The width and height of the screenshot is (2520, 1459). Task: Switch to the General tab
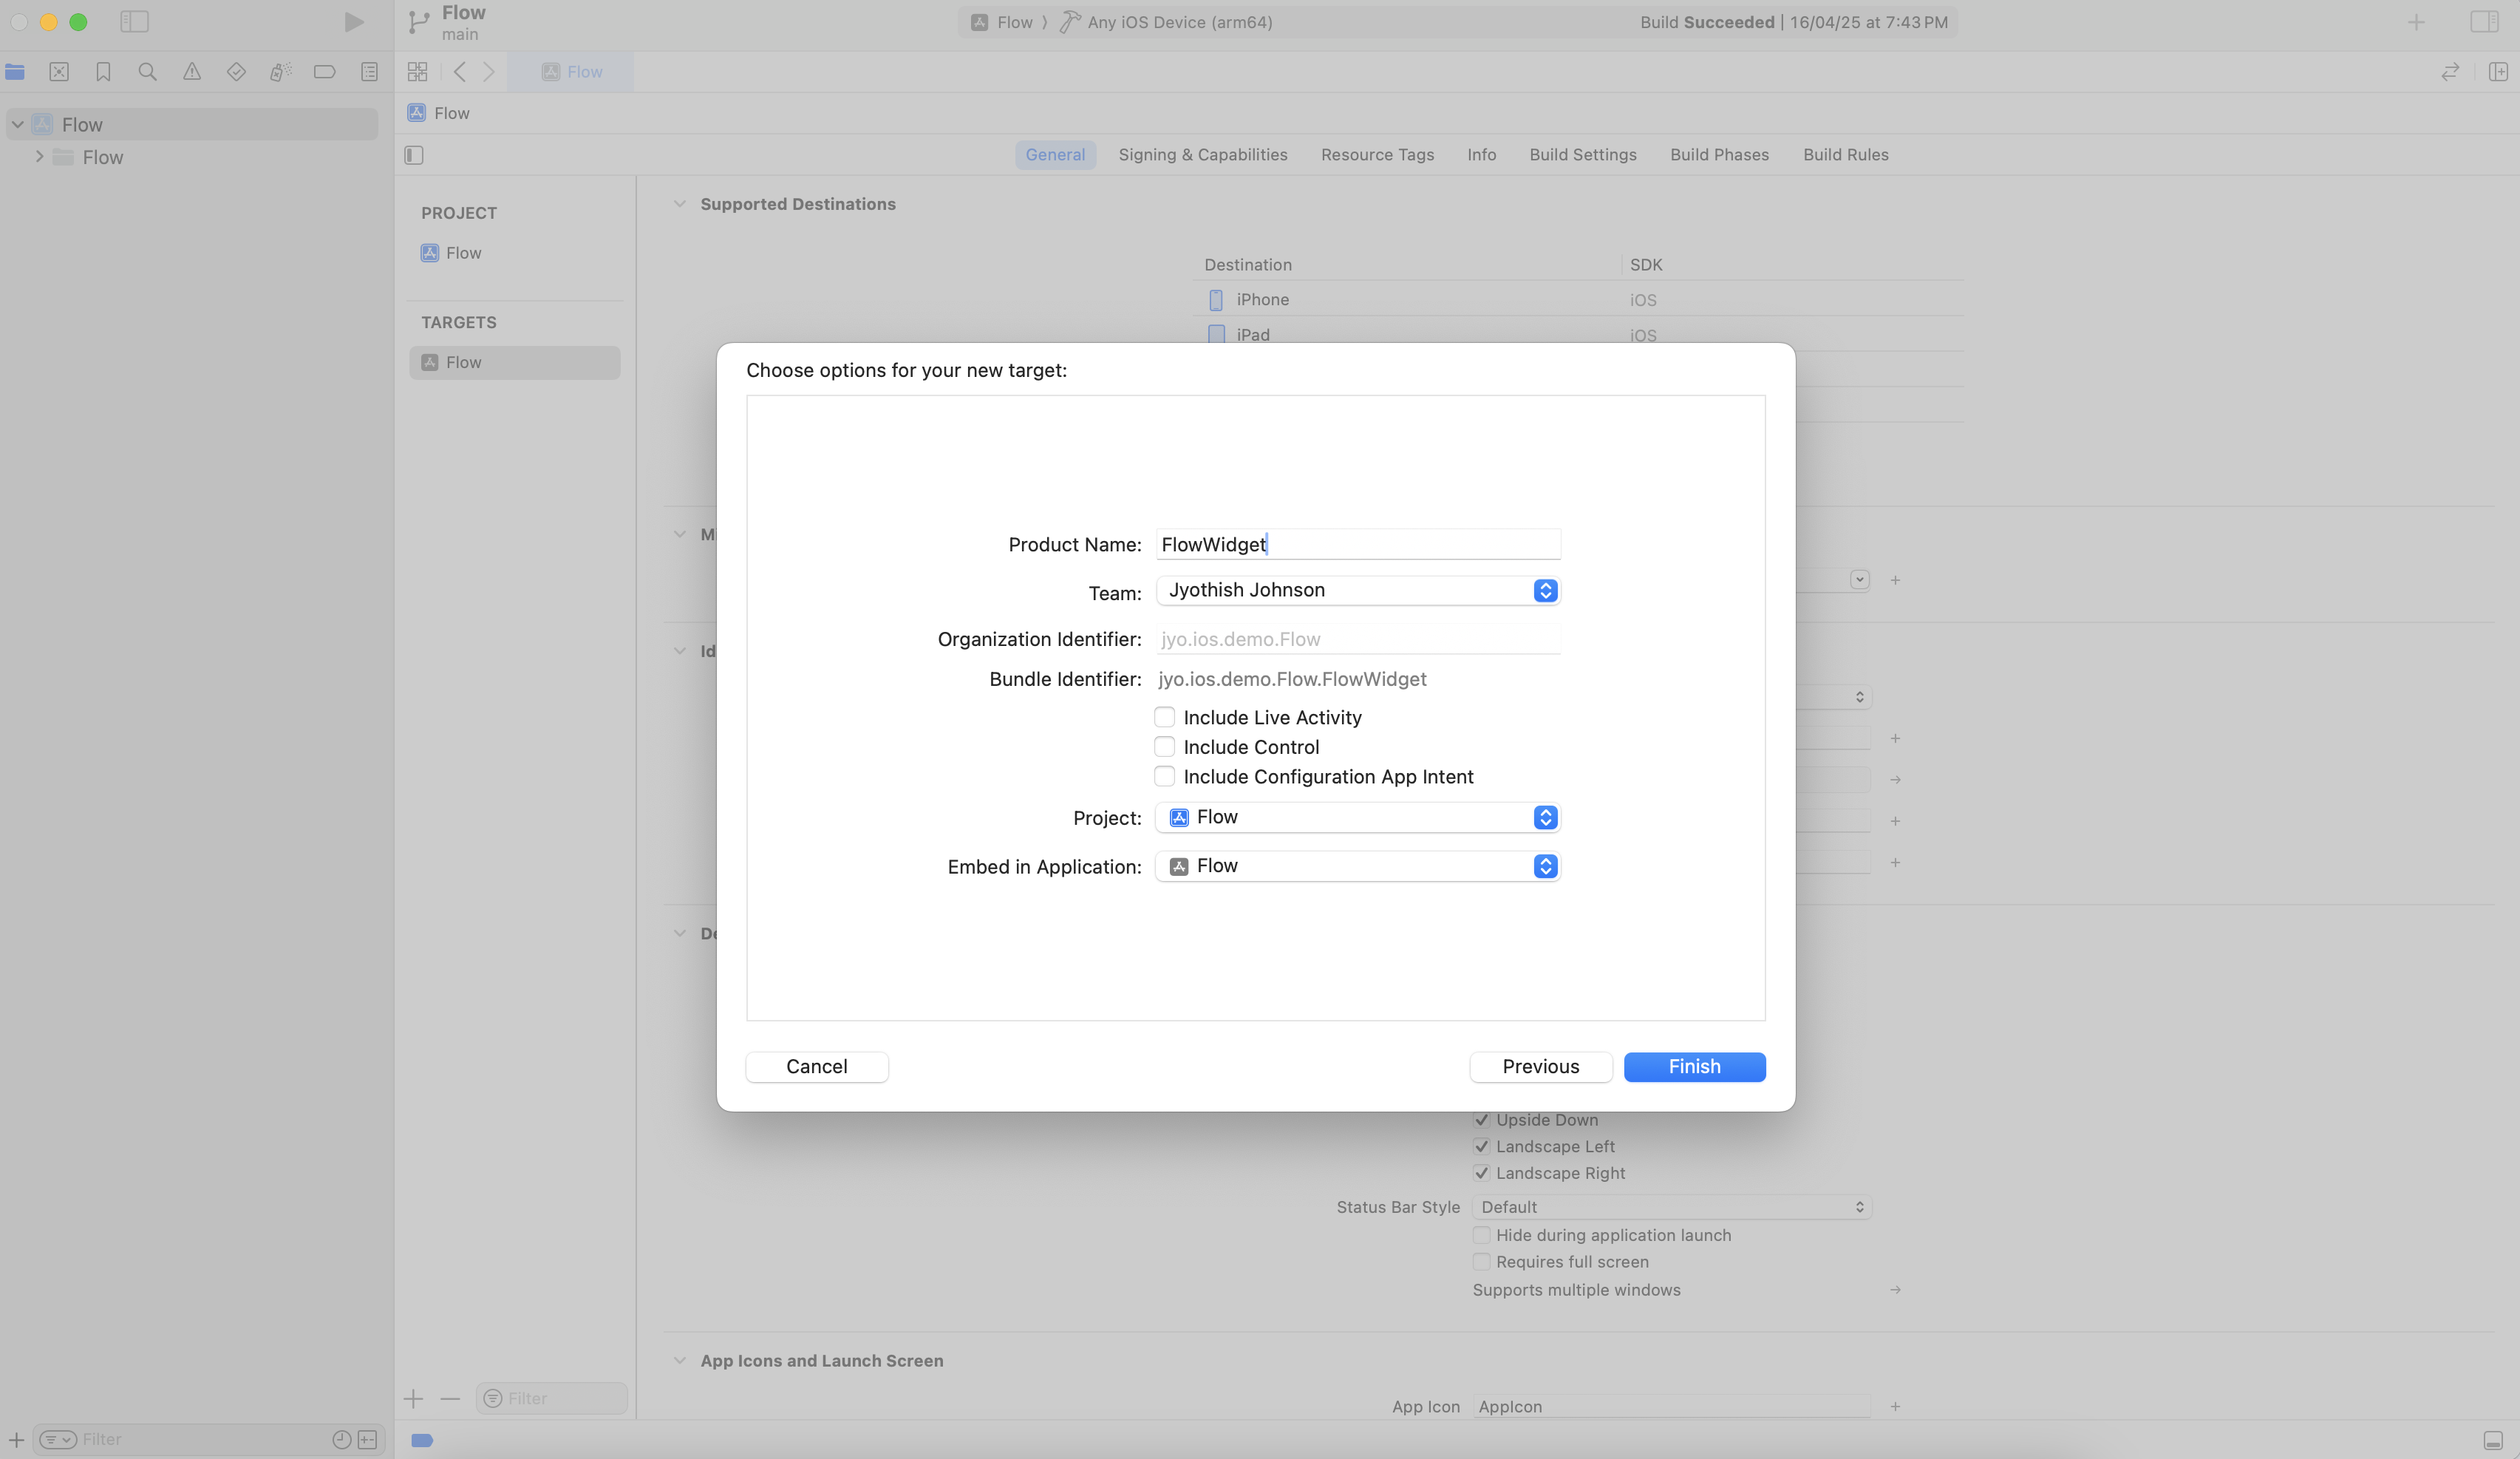point(1055,155)
